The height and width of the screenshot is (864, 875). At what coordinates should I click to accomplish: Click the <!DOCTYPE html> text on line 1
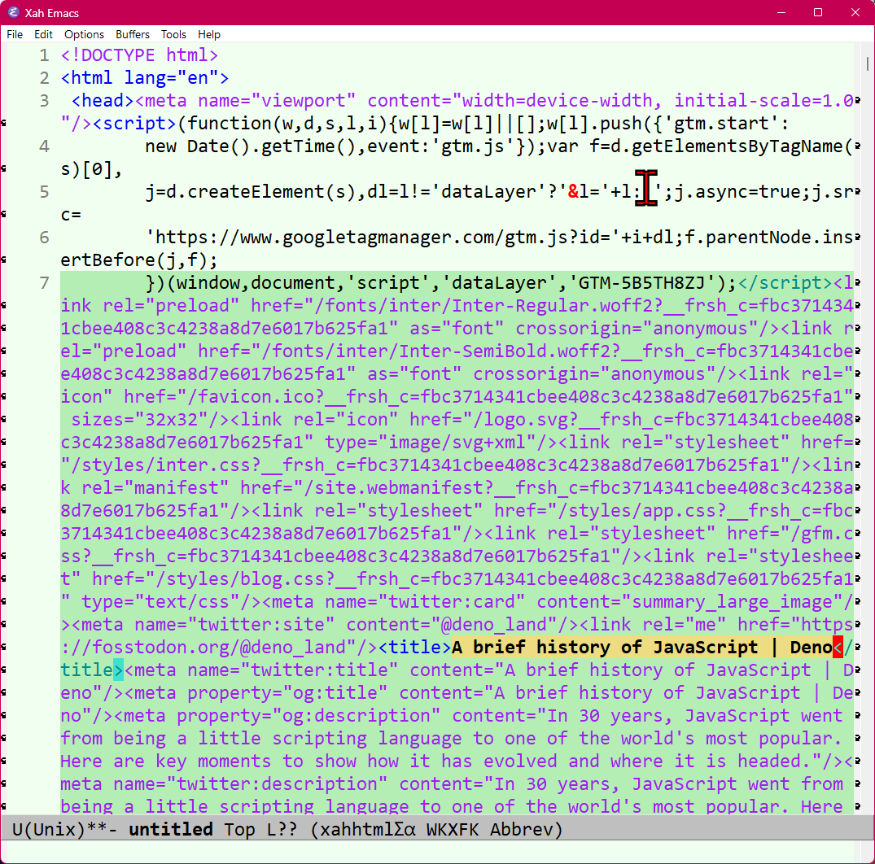(x=139, y=55)
